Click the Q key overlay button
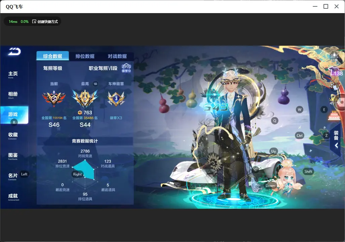 (x=275, y=121)
